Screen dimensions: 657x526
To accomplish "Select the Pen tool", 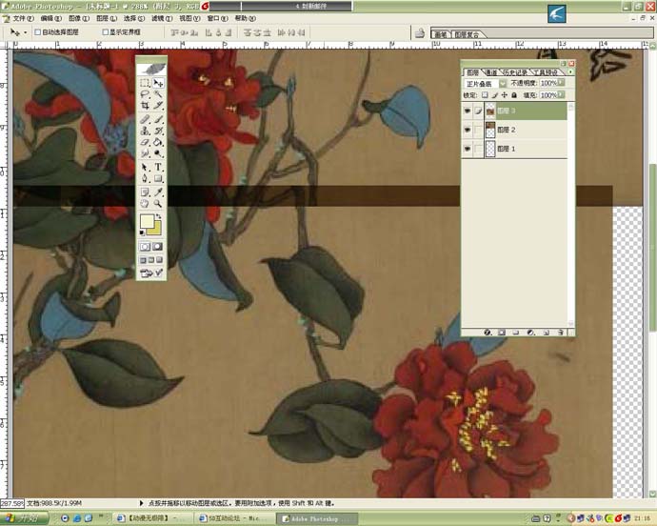I will tap(145, 179).
